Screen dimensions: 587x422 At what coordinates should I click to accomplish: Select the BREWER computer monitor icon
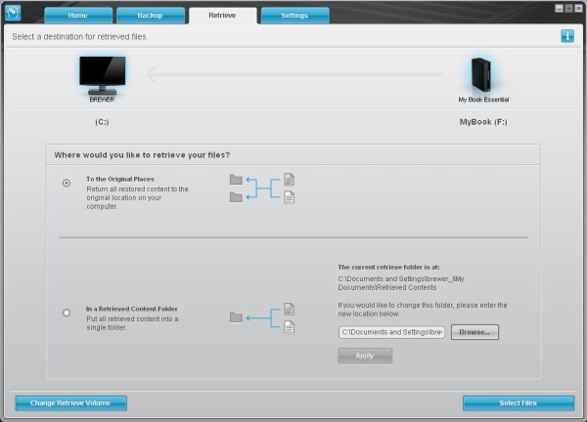pos(102,75)
